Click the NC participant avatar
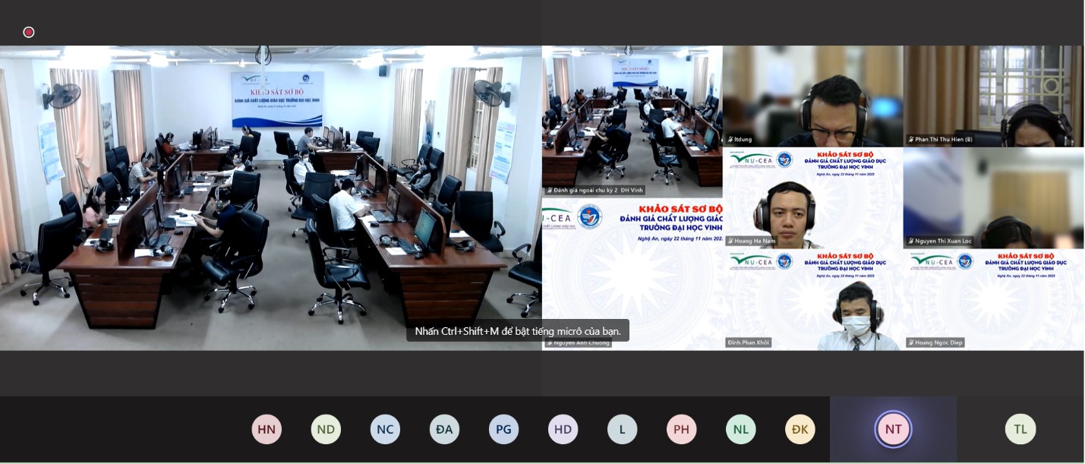This screenshot has width=1085, height=464. pyautogui.click(x=385, y=429)
